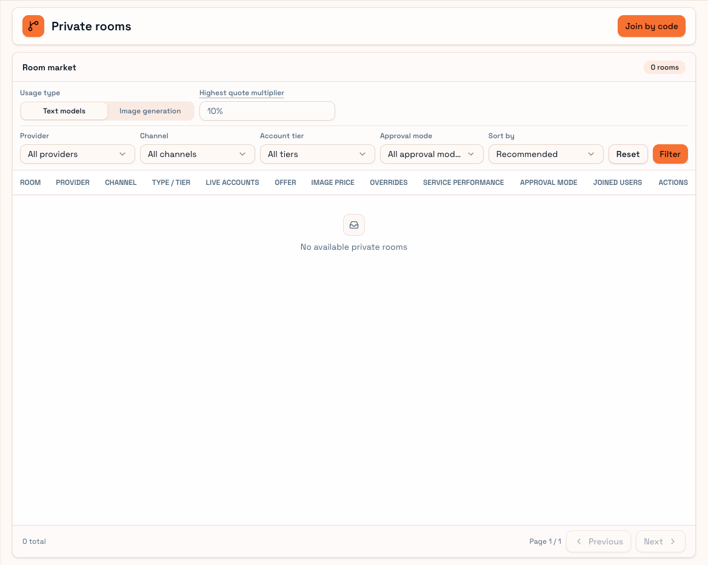This screenshot has width=708, height=565.
Task: Click the ROOM column header
Action: click(x=30, y=182)
